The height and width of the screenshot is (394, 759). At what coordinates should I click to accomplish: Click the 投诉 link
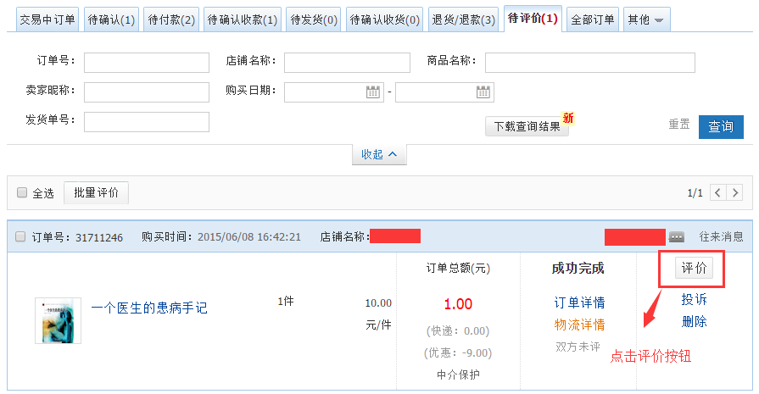pos(695,299)
